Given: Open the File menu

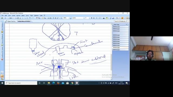Looking at the screenshot, I should (2, 16).
